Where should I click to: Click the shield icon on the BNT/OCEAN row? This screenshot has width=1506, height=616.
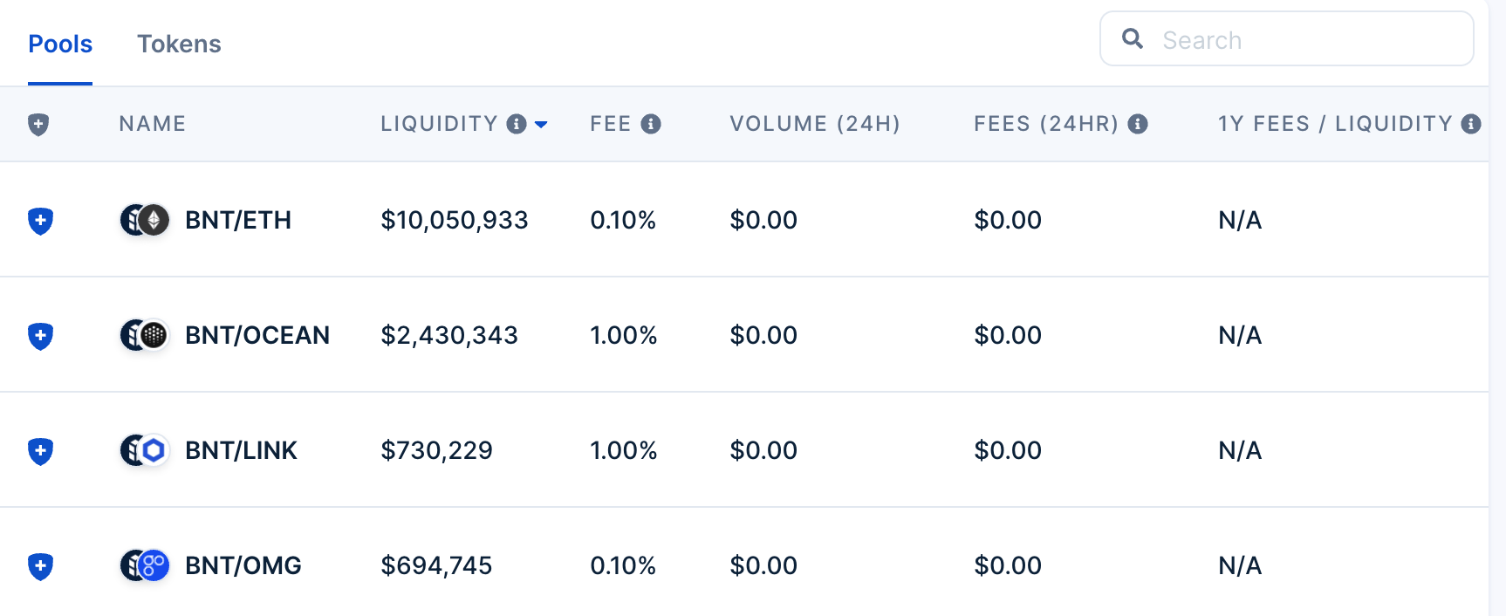(x=40, y=335)
